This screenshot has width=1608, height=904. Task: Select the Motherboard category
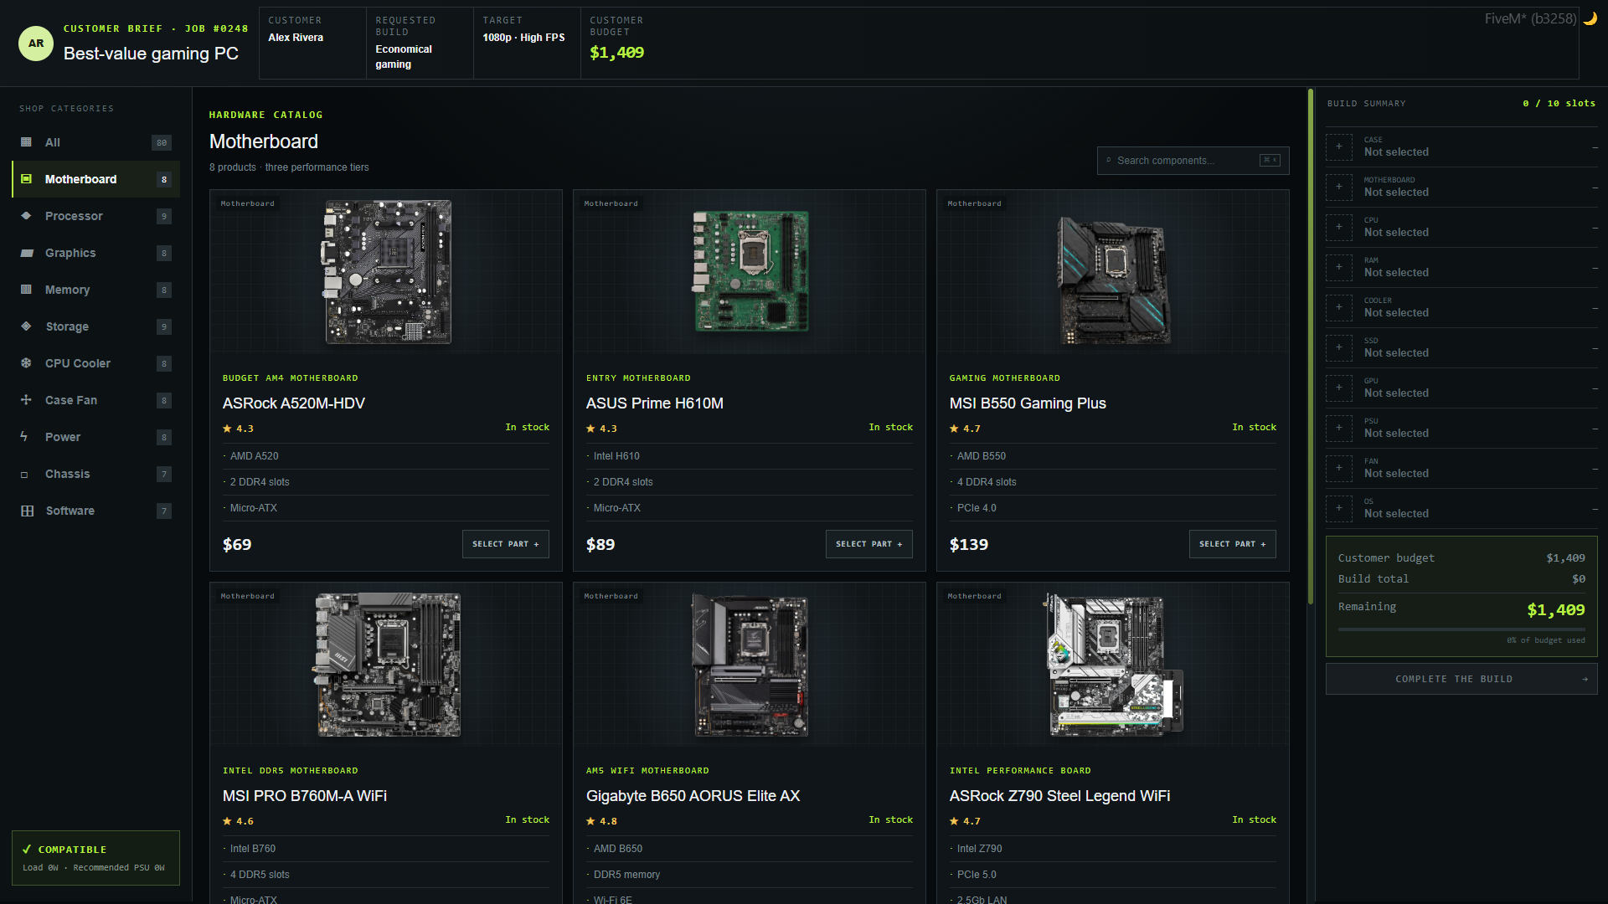point(95,179)
